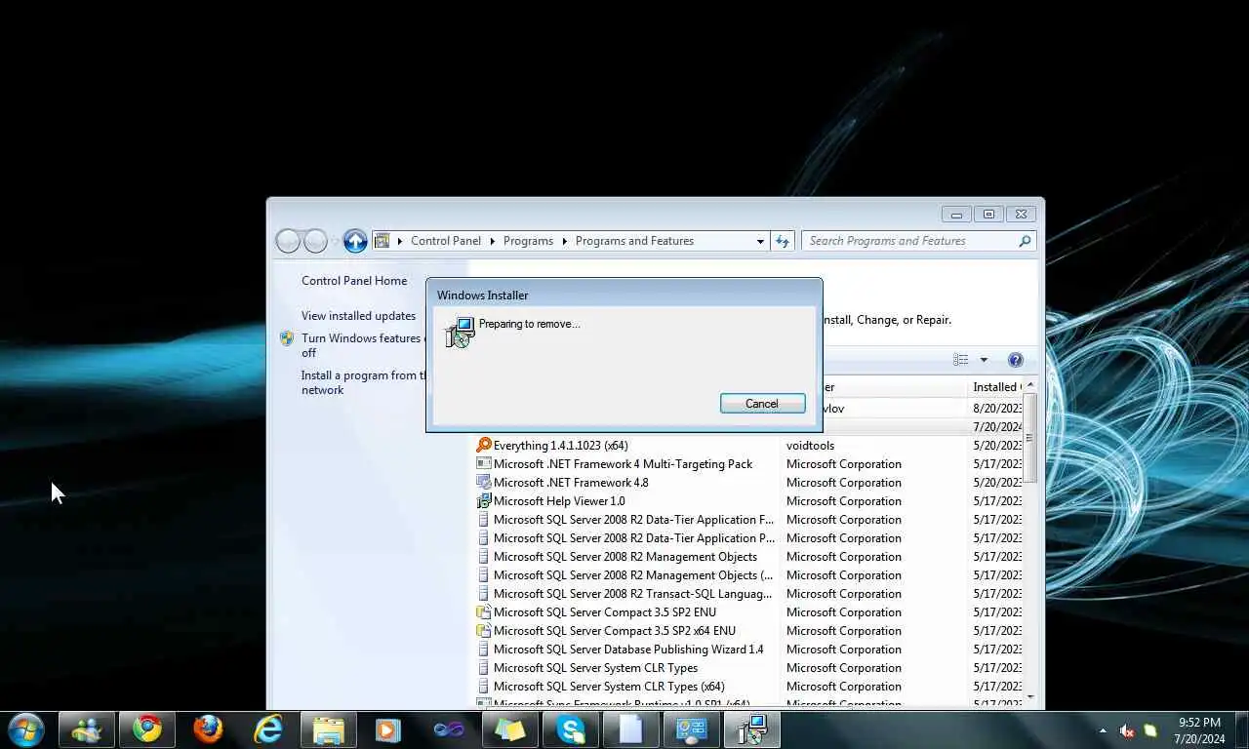Viewport: 1249px width, 749px height.
Task: Switch to Control Panel taskbar button
Action: (692, 729)
